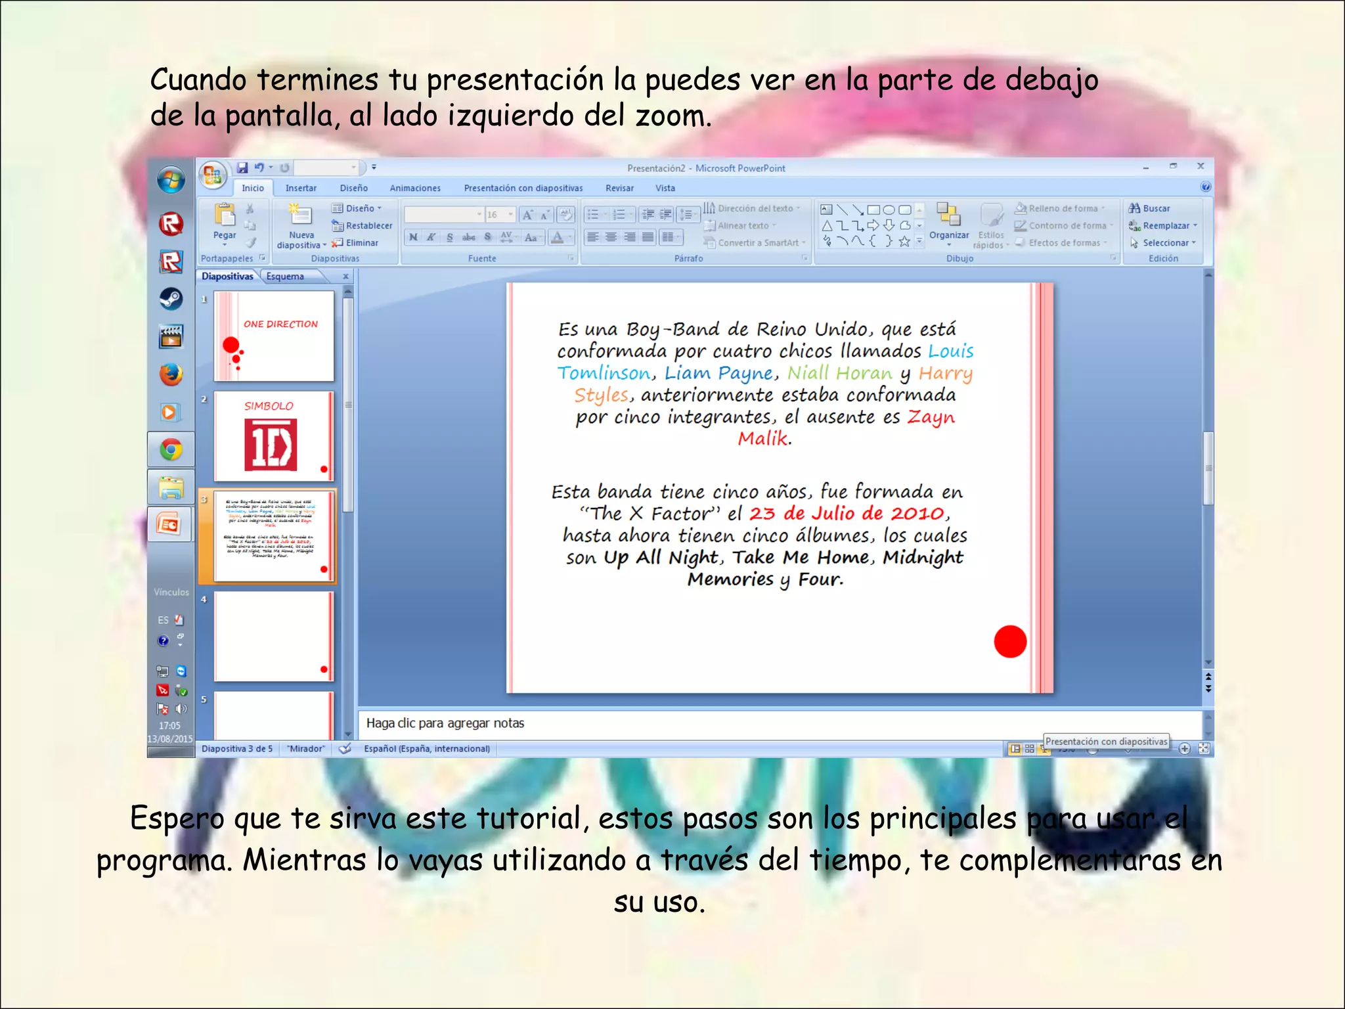Undo the last action in quick access toolbar

click(259, 168)
